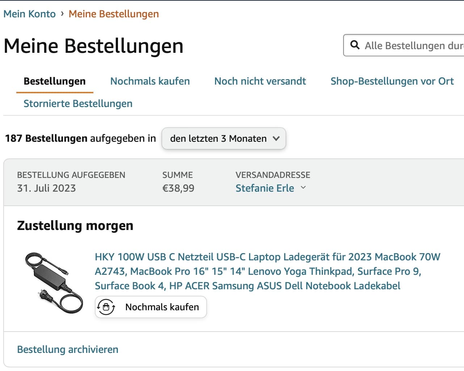Viewport: 464px width, 371px height.
Task: Click the 'Meine Bestellungen' breadcrumb
Action: pyautogui.click(x=114, y=14)
